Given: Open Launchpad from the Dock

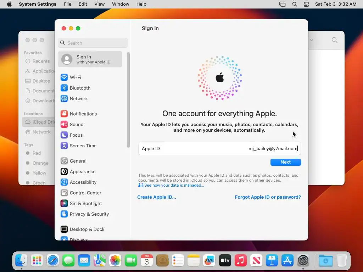Looking at the screenshot, I should (x=37, y=261).
